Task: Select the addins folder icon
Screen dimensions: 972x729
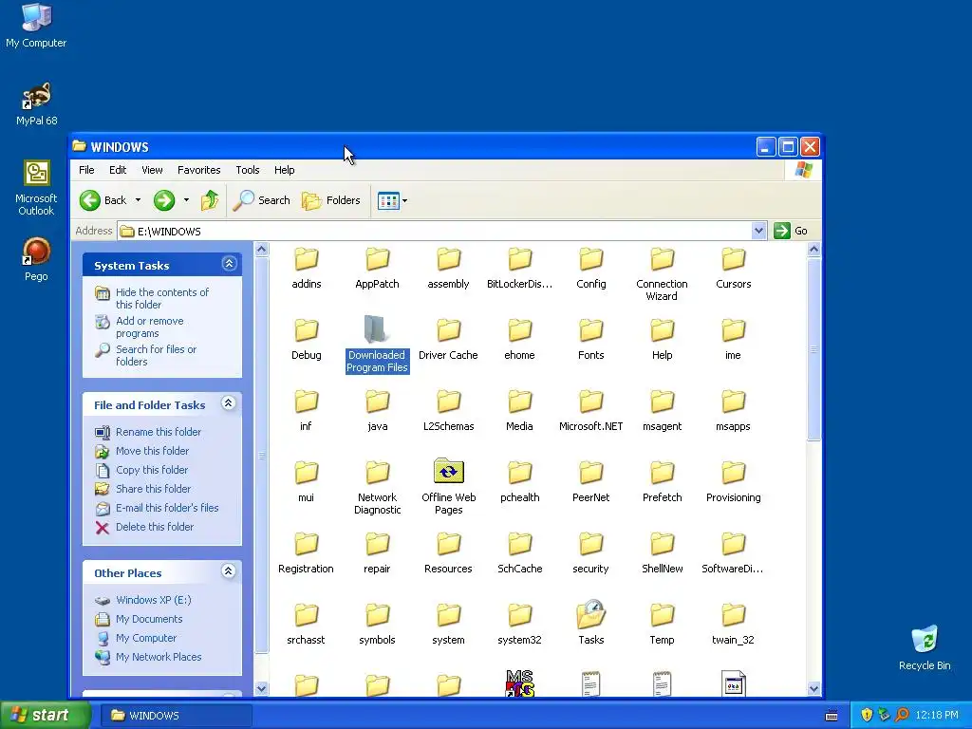Action: [x=307, y=259]
